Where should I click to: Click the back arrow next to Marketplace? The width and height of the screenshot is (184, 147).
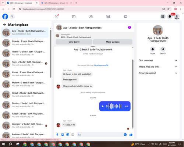click(4, 25)
